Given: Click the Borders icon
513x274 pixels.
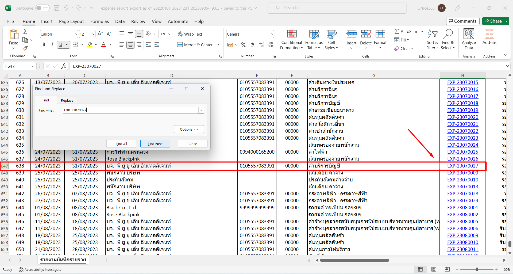Looking at the screenshot, I should [75, 45].
